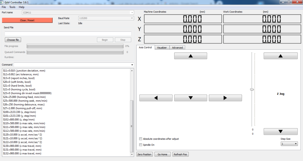The height and width of the screenshot is (161, 303).
Task: Open the Port name COM11 dropdown
Action: click(x=132, y=12)
